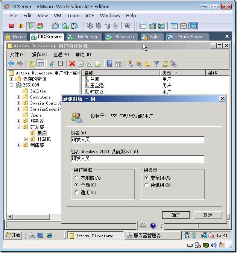This screenshot has height=253, width=237.
Task: Expand the 保存的查询 tree node
Action: coord(11,79)
